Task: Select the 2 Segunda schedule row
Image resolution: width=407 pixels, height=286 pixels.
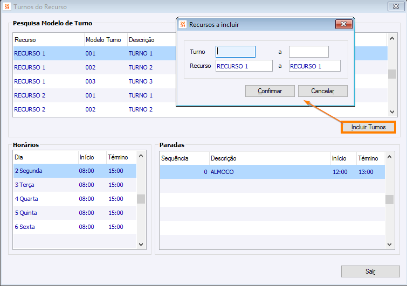Action: click(75, 171)
